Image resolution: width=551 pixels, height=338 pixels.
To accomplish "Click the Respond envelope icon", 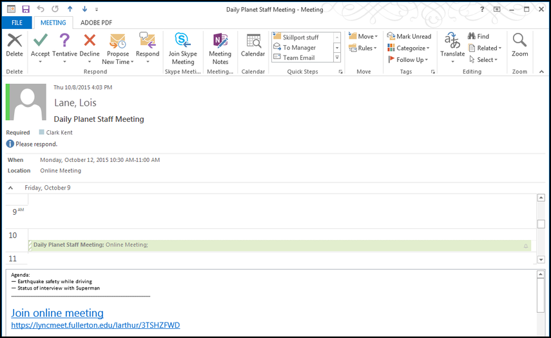I will pos(147,40).
